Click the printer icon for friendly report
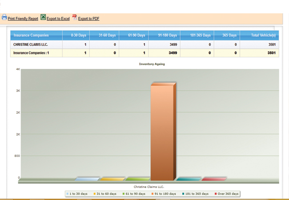289x200 pixels. click(4, 17)
